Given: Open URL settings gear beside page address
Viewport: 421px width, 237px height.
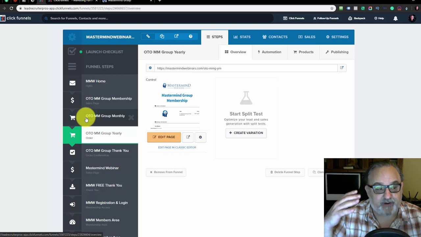Looking at the screenshot, I should click(x=150, y=68).
